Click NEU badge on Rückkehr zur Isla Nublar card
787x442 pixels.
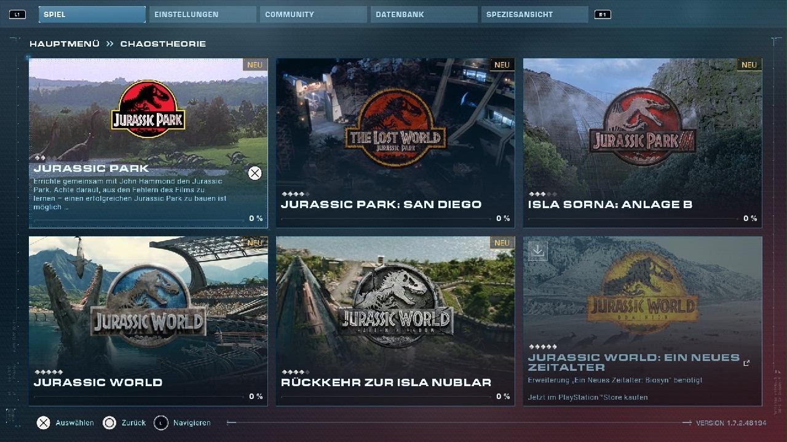[x=502, y=243]
